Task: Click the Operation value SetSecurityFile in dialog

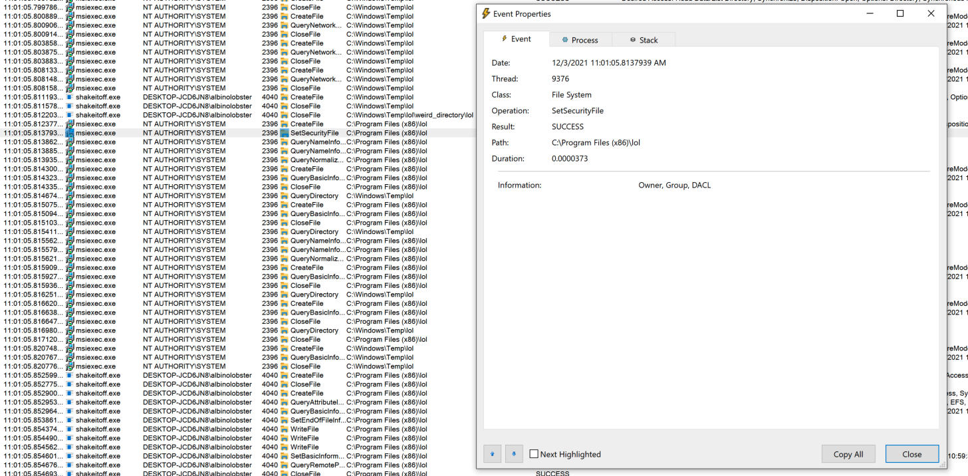Action: click(578, 111)
